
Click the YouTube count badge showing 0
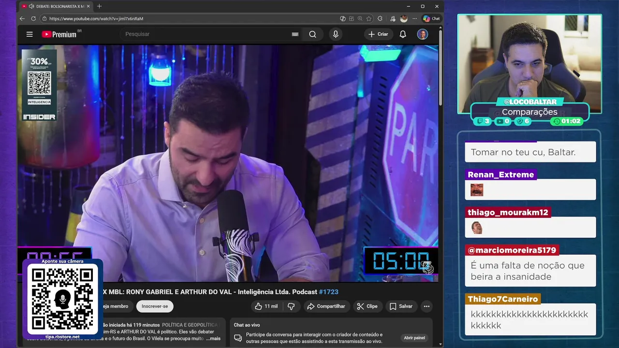click(502, 121)
